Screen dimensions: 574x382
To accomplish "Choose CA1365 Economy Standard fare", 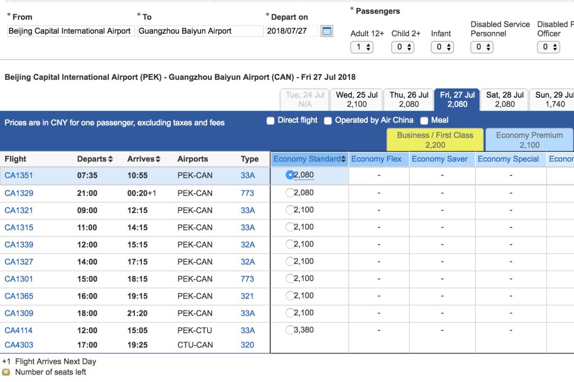I will (290, 295).
